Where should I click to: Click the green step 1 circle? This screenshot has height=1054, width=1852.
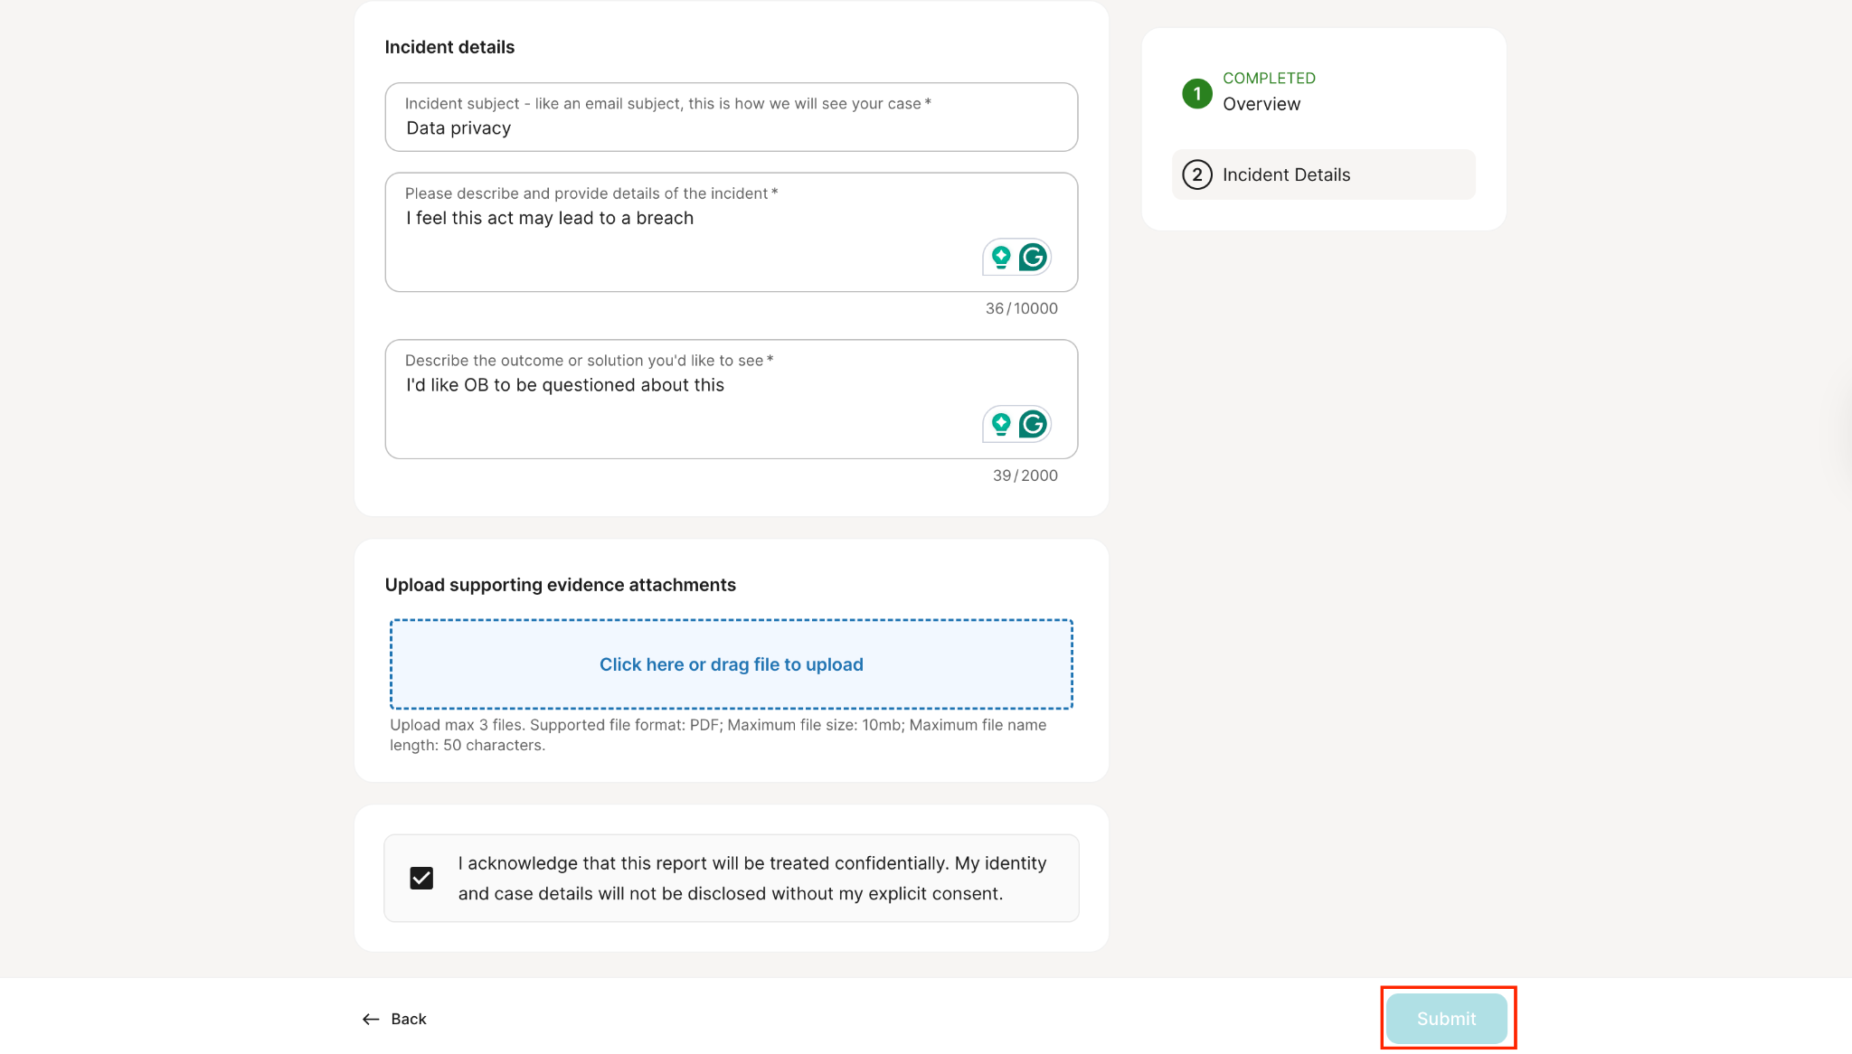pyautogui.click(x=1197, y=93)
